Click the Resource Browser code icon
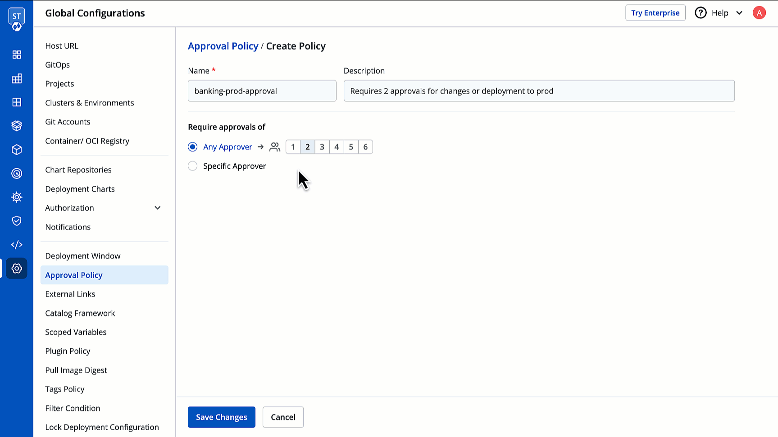The width and height of the screenshot is (778, 437). 17,244
